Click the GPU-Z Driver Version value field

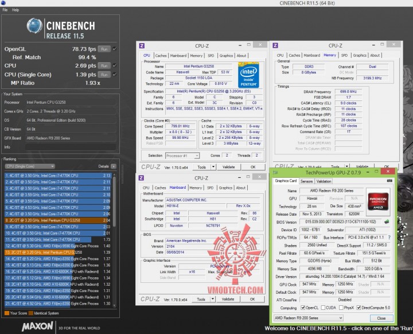[x=345, y=276]
